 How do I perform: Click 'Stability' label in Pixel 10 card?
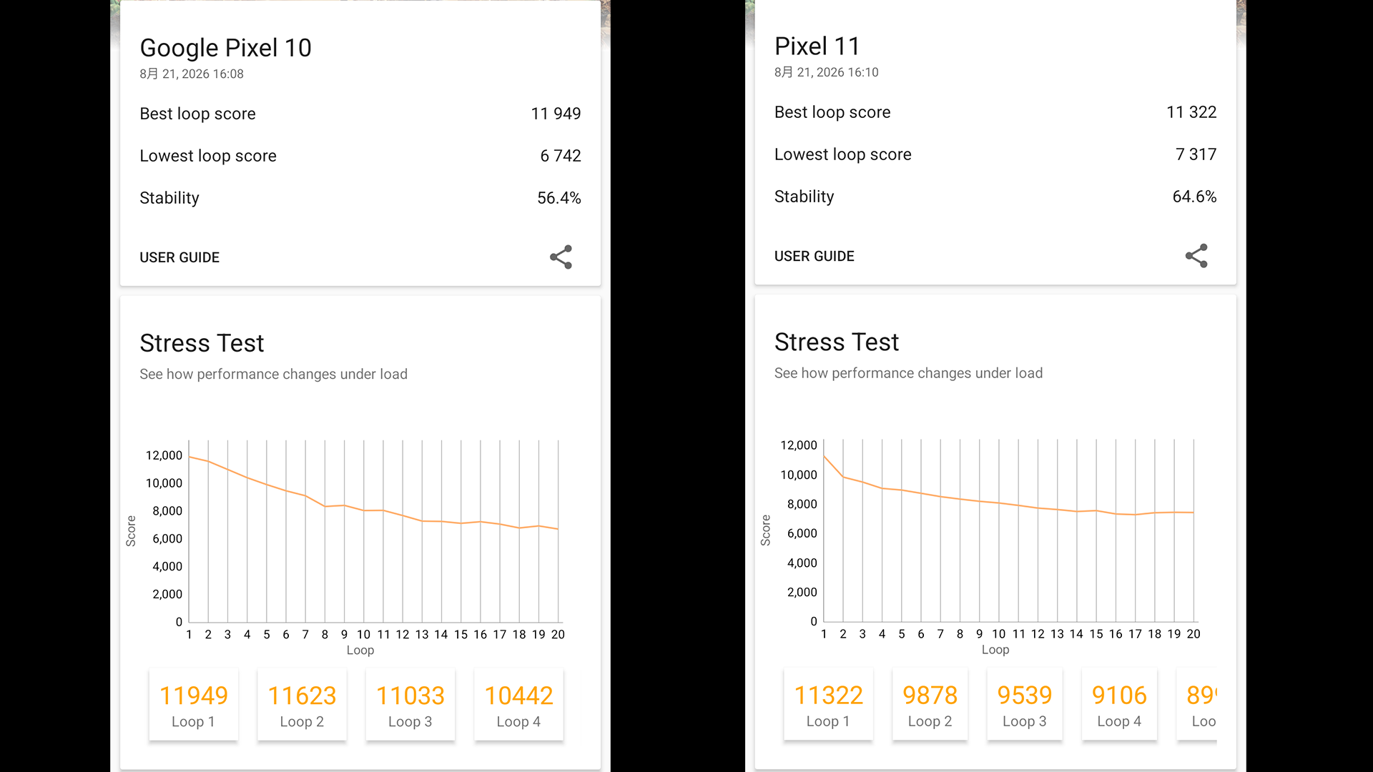click(x=169, y=198)
